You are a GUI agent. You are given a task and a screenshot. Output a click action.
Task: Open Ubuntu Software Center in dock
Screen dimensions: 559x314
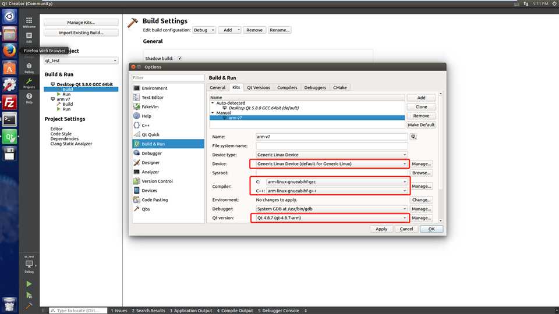9,68
